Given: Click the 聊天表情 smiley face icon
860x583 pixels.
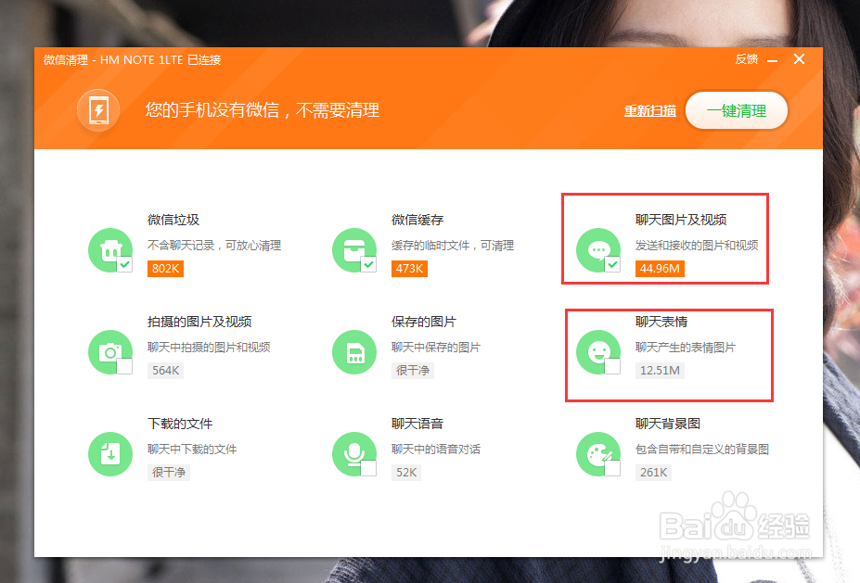Looking at the screenshot, I should point(598,352).
